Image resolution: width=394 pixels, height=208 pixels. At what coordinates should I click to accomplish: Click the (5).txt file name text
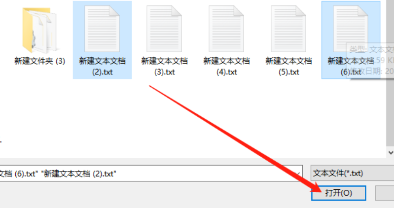pos(288,72)
